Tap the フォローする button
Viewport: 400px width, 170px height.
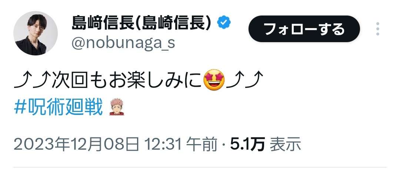(x=304, y=29)
